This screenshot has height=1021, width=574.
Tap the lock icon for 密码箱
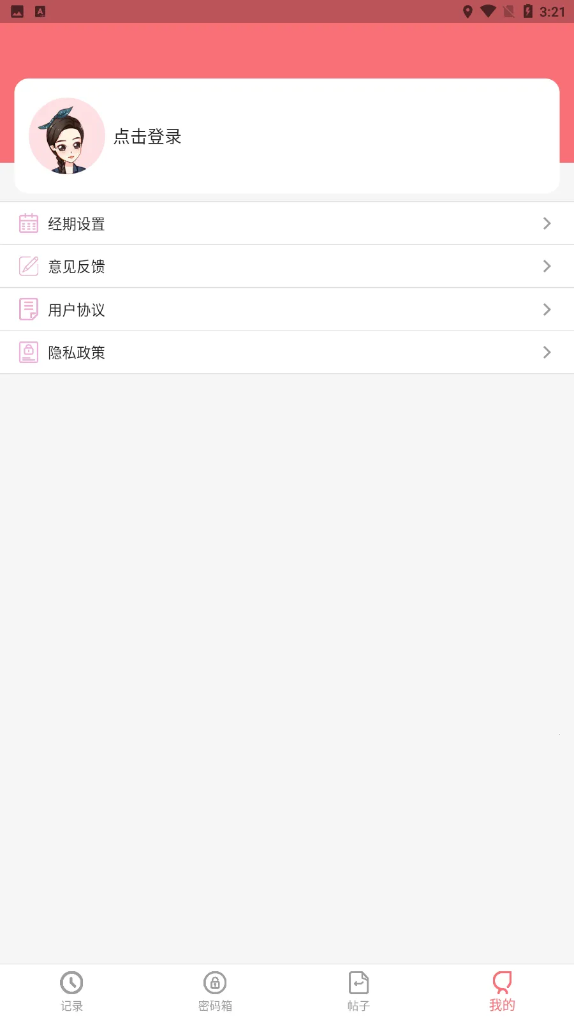pos(215,983)
